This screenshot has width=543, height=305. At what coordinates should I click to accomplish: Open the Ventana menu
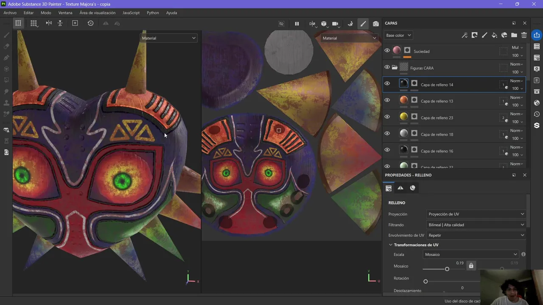click(65, 13)
